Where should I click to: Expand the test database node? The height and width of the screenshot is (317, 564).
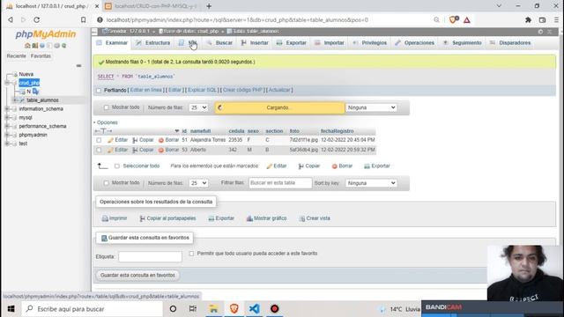7,144
